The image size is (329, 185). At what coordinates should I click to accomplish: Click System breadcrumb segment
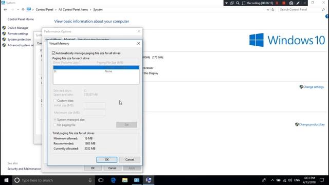tap(98, 10)
